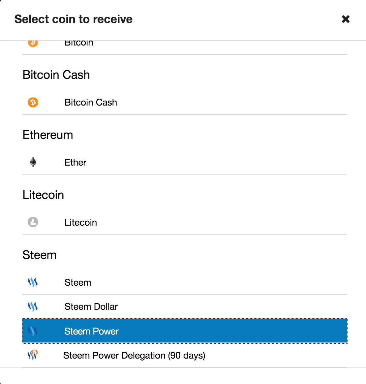Click the partially visible Bitcoin icon
This screenshot has height=384, width=366.
tap(33, 43)
